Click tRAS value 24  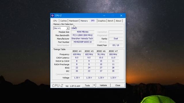(89, 68)
